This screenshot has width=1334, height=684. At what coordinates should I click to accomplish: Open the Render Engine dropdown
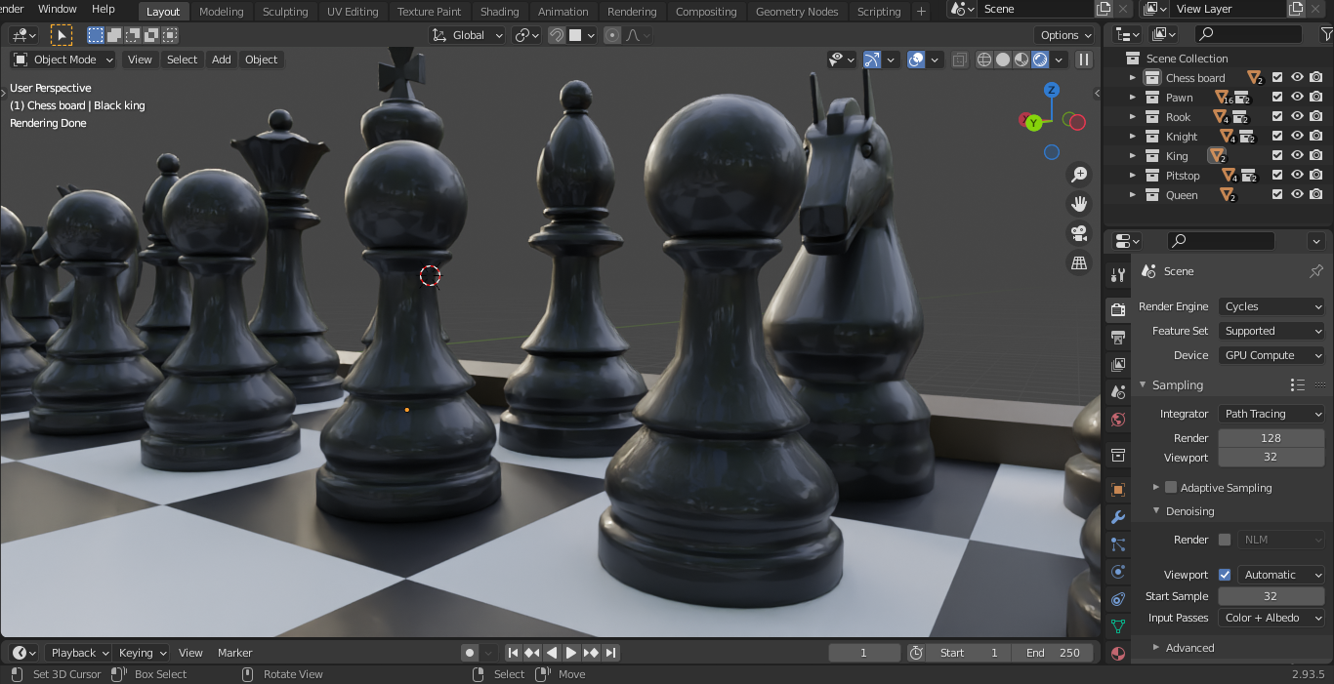[x=1271, y=306]
